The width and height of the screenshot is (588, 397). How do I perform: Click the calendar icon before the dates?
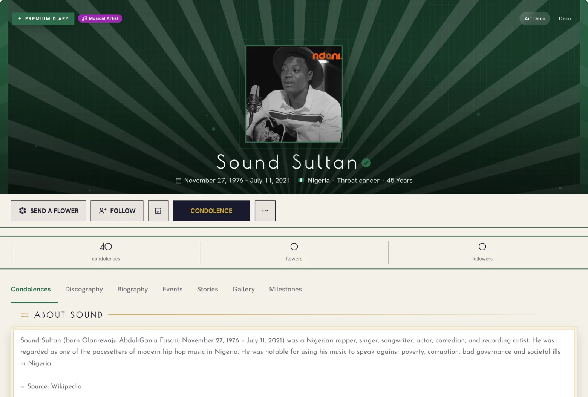coord(179,181)
